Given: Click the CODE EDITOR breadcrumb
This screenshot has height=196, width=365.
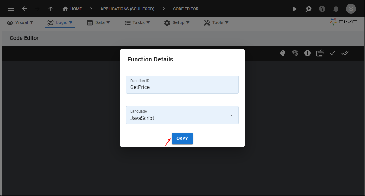Looking at the screenshot, I should 186,9.
